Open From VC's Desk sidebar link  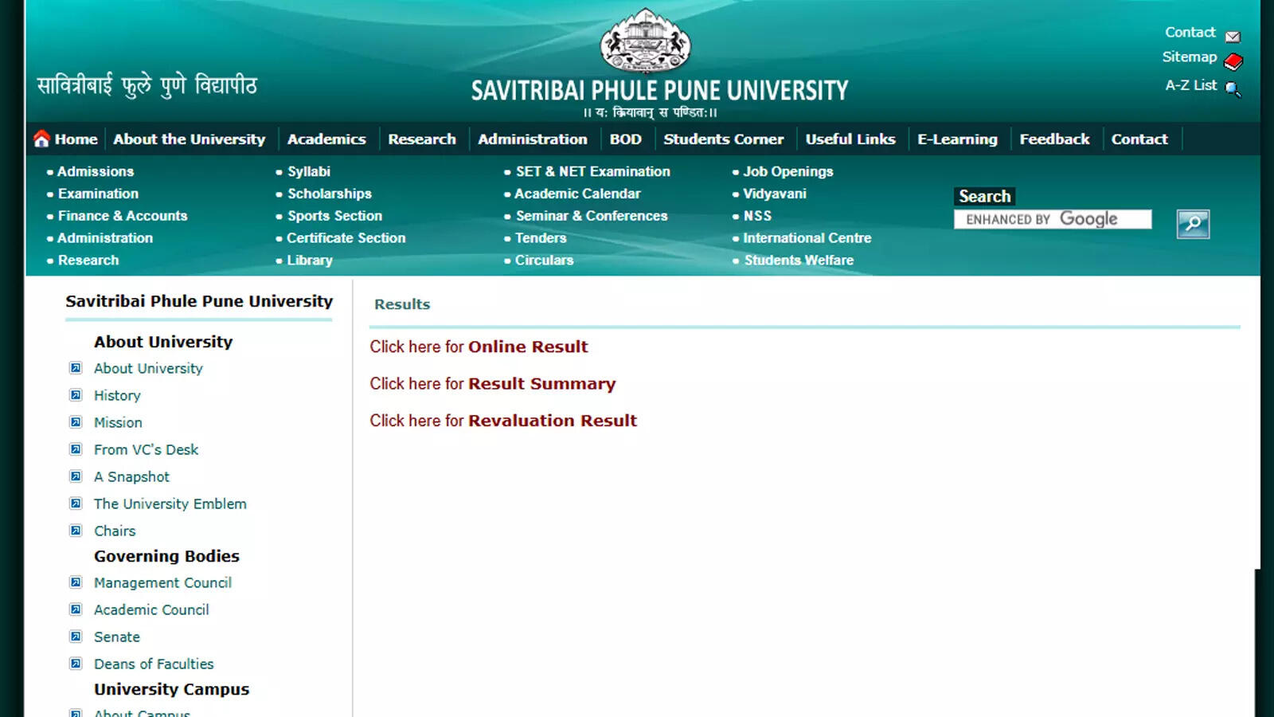pos(146,449)
